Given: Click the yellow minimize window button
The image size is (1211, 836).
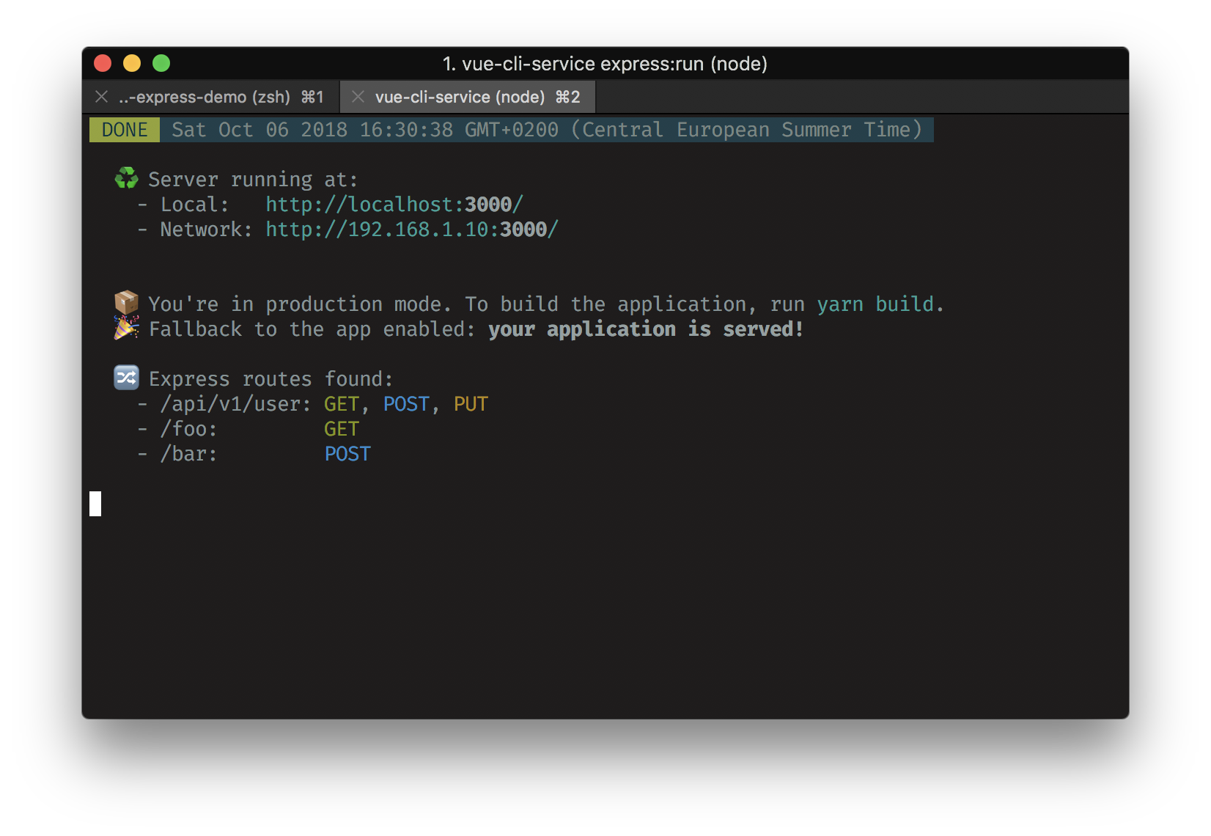Looking at the screenshot, I should pyautogui.click(x=132, y=64).
